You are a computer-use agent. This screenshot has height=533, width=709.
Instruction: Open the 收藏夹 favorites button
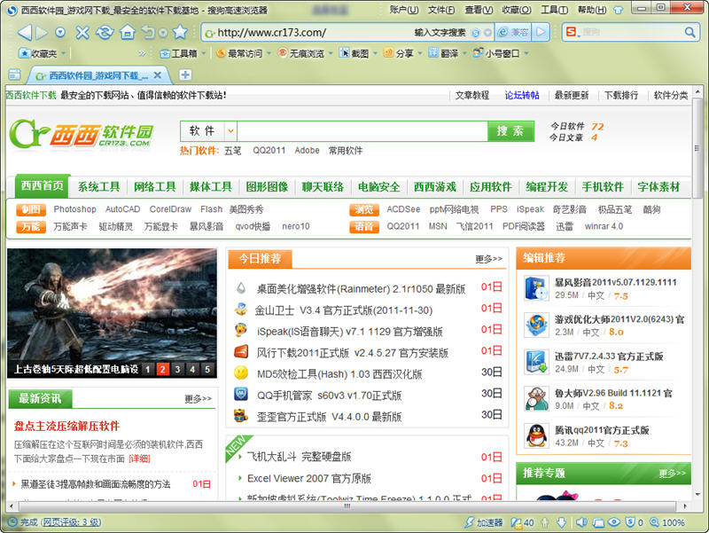tap(38, 53)
